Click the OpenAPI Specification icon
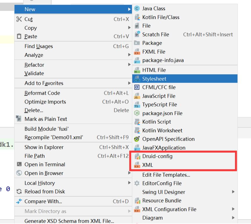 point(137,139)
